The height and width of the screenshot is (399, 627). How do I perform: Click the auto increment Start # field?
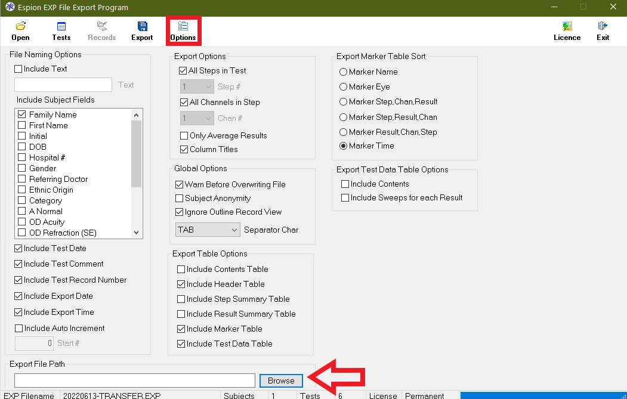tap(34, 343)
